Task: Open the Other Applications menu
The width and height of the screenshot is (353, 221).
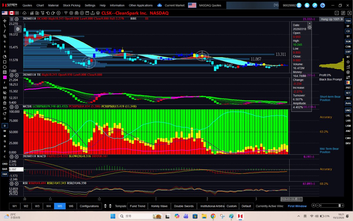Action: point(141,5)
